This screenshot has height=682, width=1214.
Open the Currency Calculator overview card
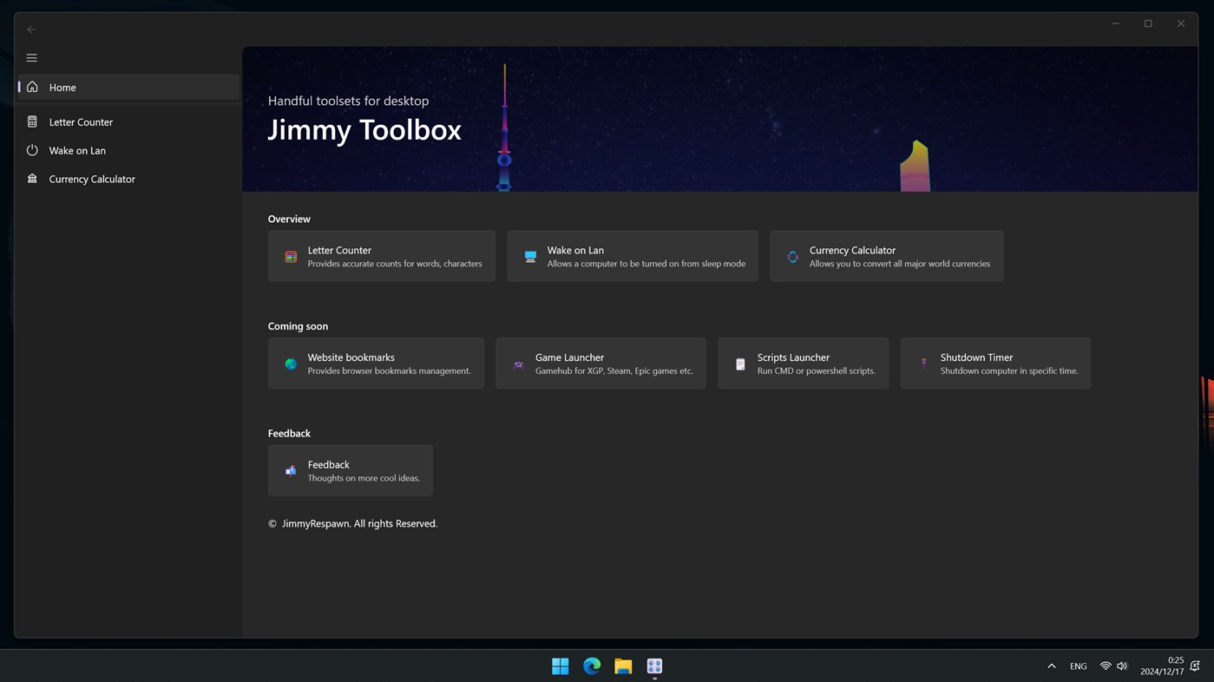click(886, 256)
